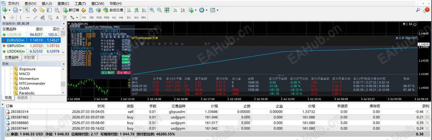Click the new chart icon
432x140 pixels.
(x=5, y=10)
